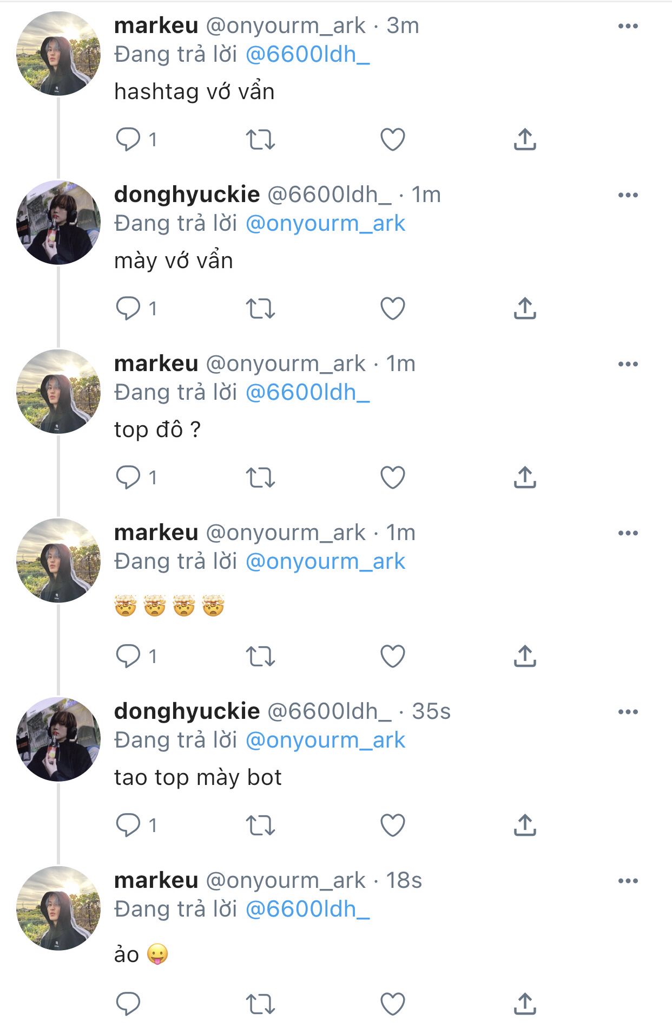Screen dimensions: 672x1026
Task: Open the @onyourm_ark mention in "mày vớ vẩn" reply
Action: (x=325, y=224)
